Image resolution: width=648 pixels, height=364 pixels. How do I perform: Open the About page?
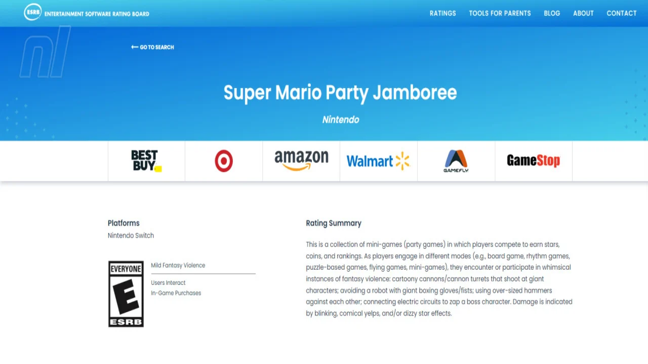click(x=583, y=13)
